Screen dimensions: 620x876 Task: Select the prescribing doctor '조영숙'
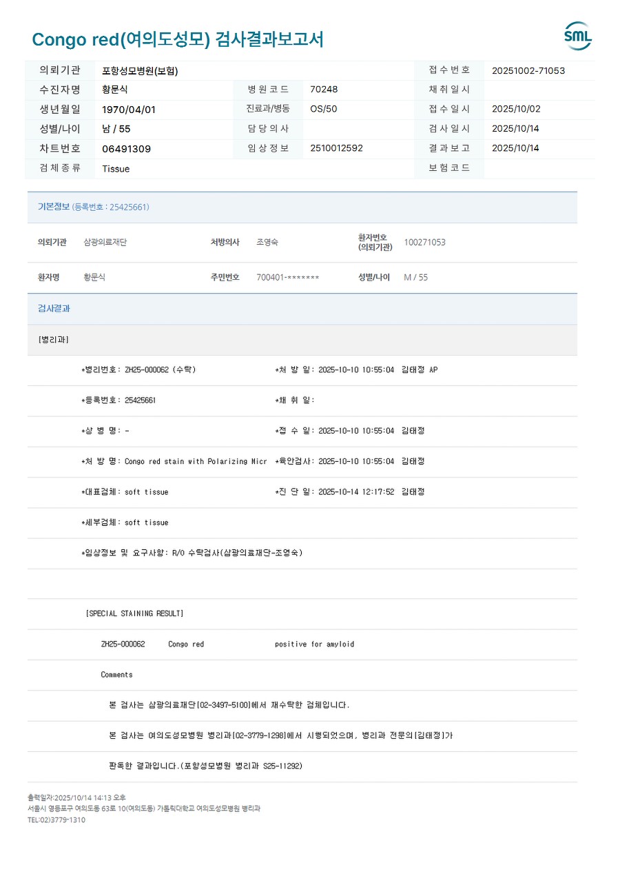pyautogui.click(x=267, y=243)
